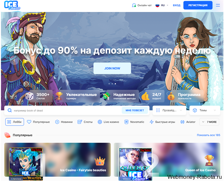Image resolution: width=224 pixels, height=182 pixels.
Task: Click the heart icon for Популярные
Action: (29, 122)
